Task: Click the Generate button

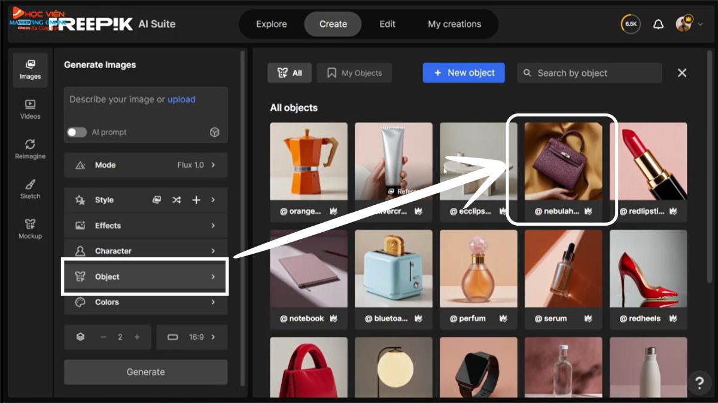Action: (x=145, y=372)
